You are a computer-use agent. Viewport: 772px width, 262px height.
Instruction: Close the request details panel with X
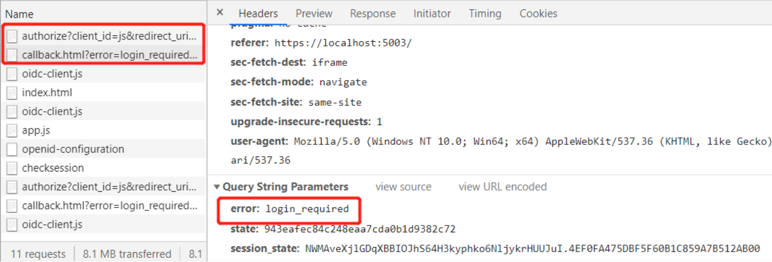(x=219, y=12)
